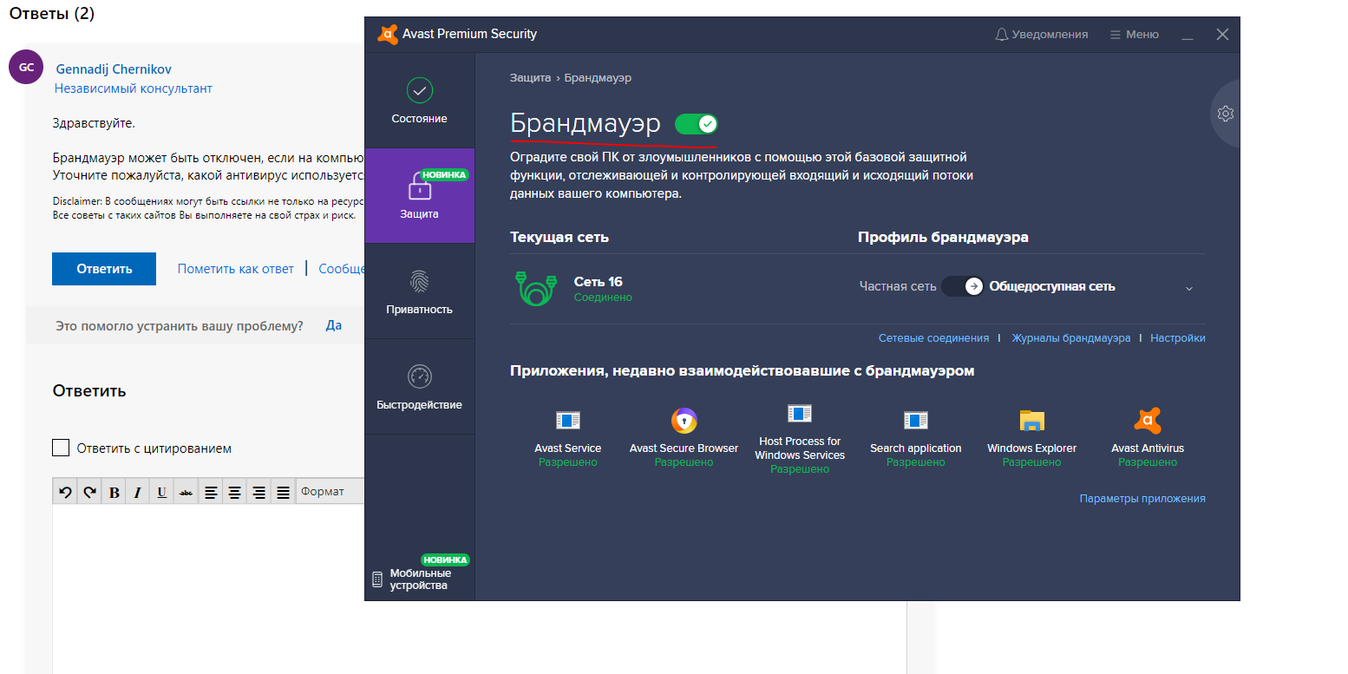
Task: Align text left in editor
Action: coord(210,492)
